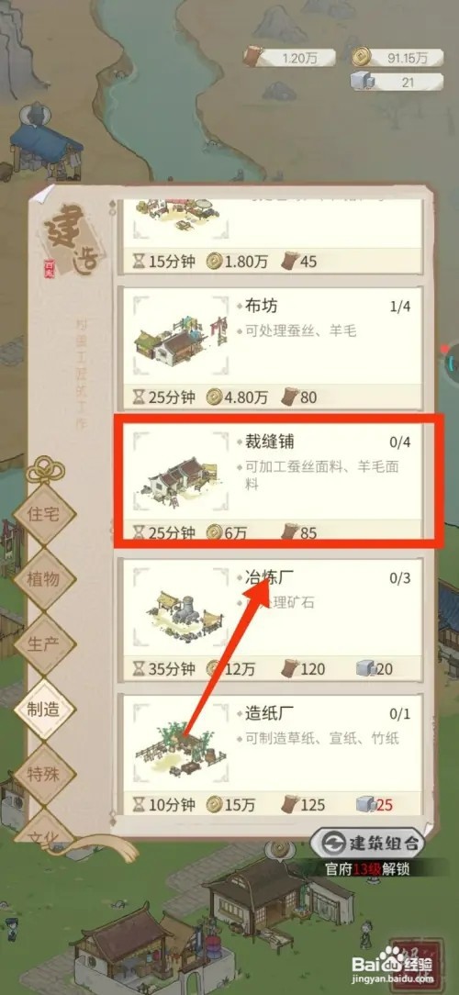Tap the 建筑组合 button

pyautogui.click(x=367, y=843)
